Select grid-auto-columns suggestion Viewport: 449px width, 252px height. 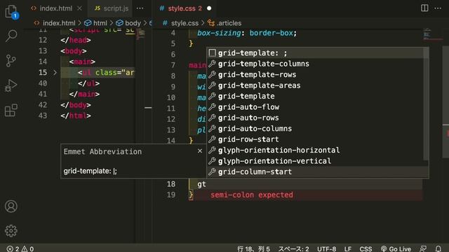(x=315, y=129)
